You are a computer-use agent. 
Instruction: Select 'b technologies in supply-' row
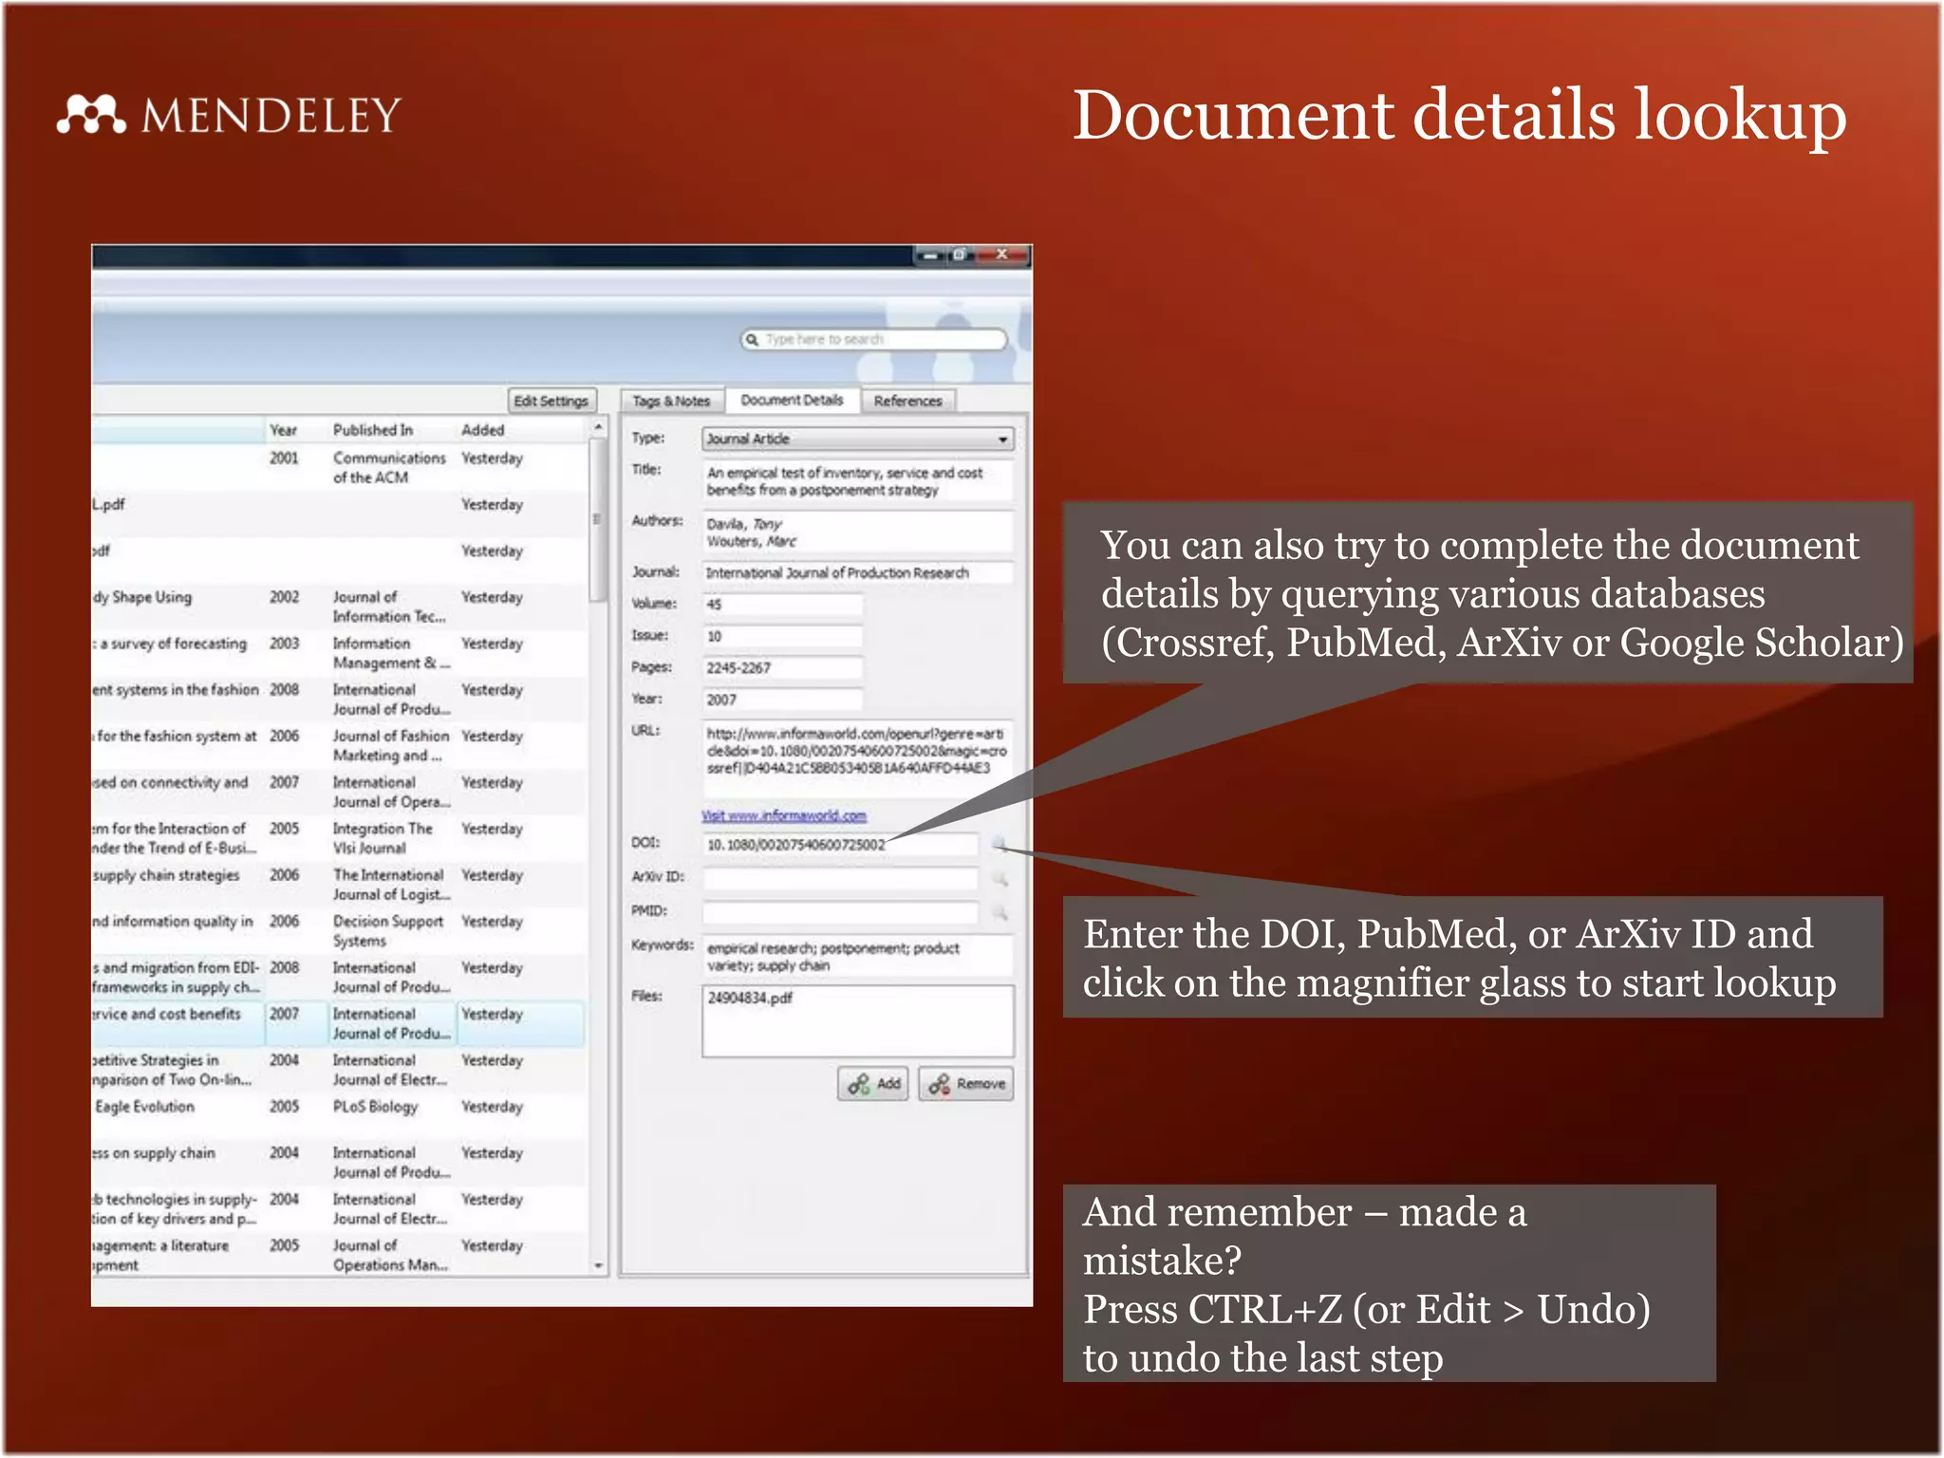click(340, 1208)
